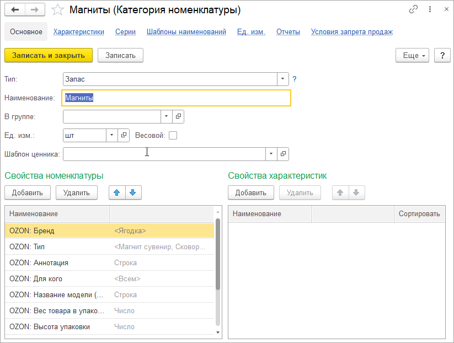
Task: Click blue question mark beside Тип field
Action: pos(294,79)
